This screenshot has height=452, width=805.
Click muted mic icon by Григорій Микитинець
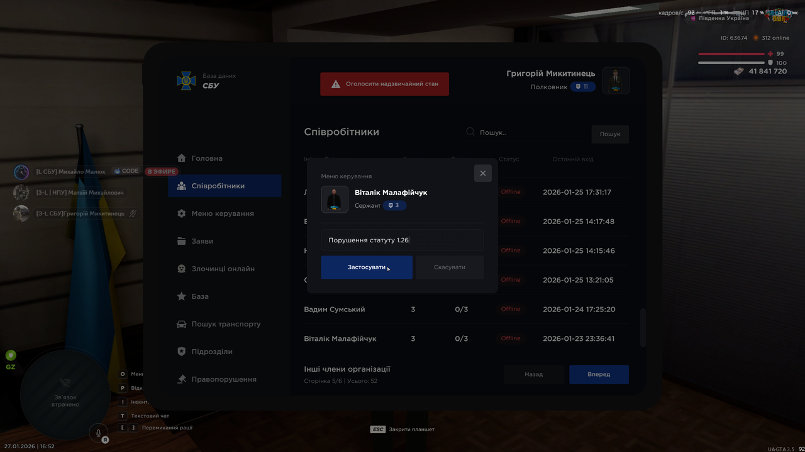point(133,213)
